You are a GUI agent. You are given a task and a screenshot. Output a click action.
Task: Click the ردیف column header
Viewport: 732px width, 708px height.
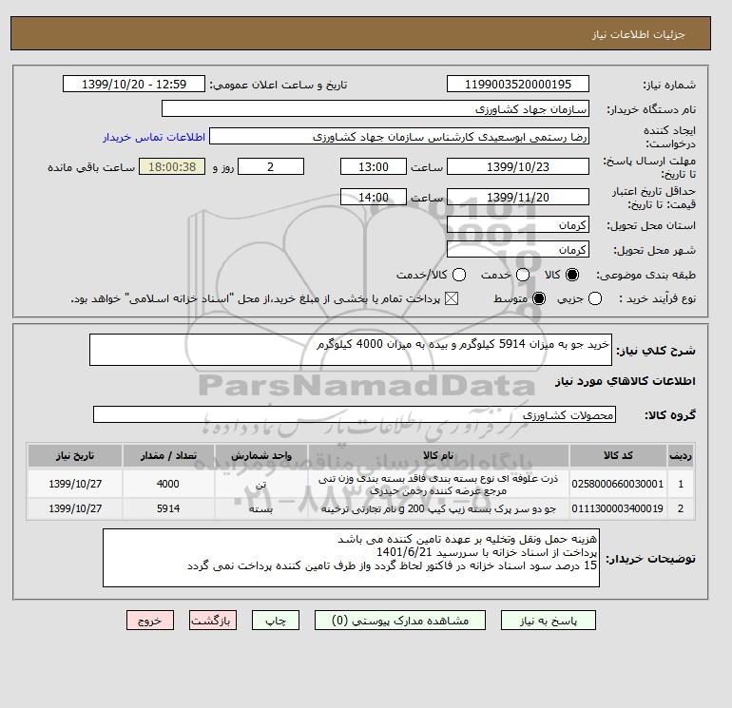[680, 455]
